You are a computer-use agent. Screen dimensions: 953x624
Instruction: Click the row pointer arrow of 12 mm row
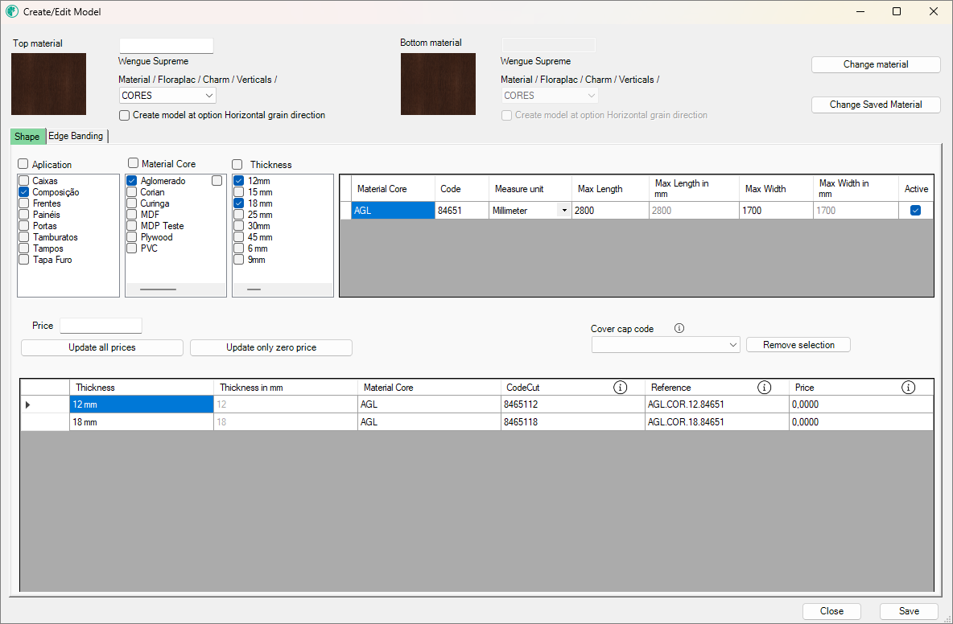27,404
